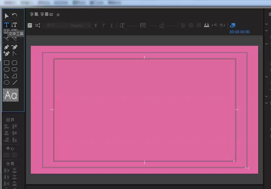Click the 00:00:00:00 timecode
Viewport: 271px width, 189px height.
[239, 32]
